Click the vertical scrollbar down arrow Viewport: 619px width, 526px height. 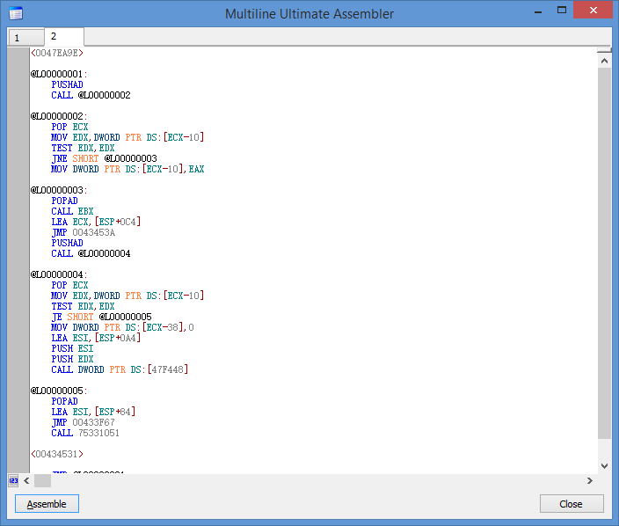(604, 466)
